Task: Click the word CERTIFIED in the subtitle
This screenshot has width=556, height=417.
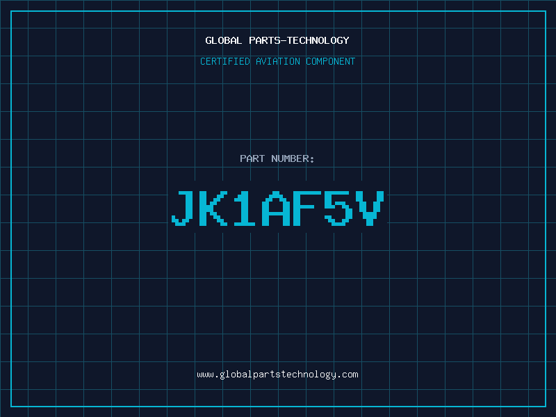Action: click(225, 61)
